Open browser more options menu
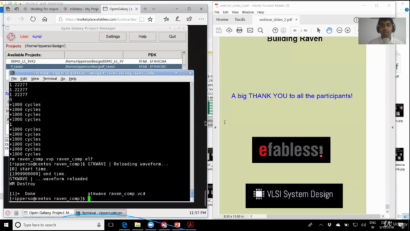The height and width of the screenshot is (231, 410). pos(201,19)
